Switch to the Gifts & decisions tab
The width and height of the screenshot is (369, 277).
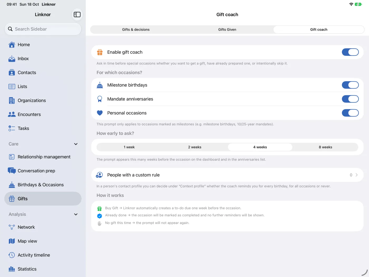pyautogui.click(x=136, y=30)
